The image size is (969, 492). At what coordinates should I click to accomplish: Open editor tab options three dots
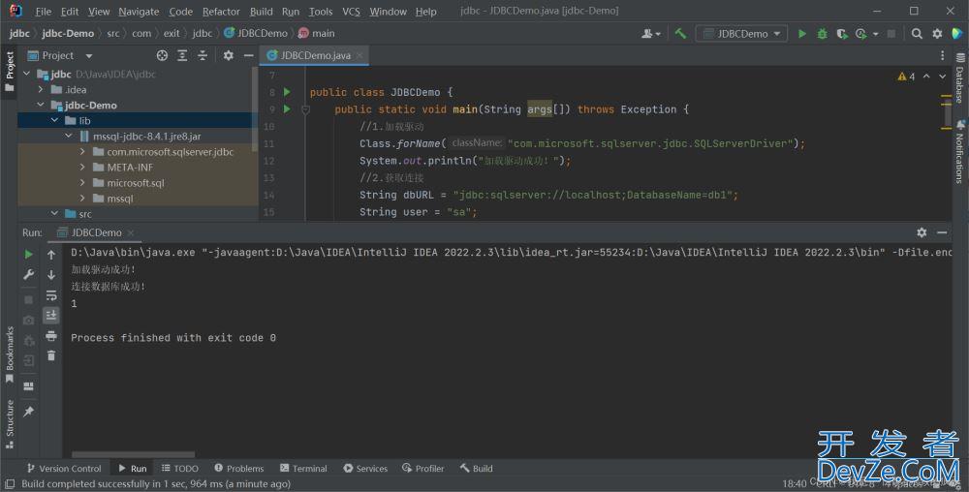click(x=943, y=55)
